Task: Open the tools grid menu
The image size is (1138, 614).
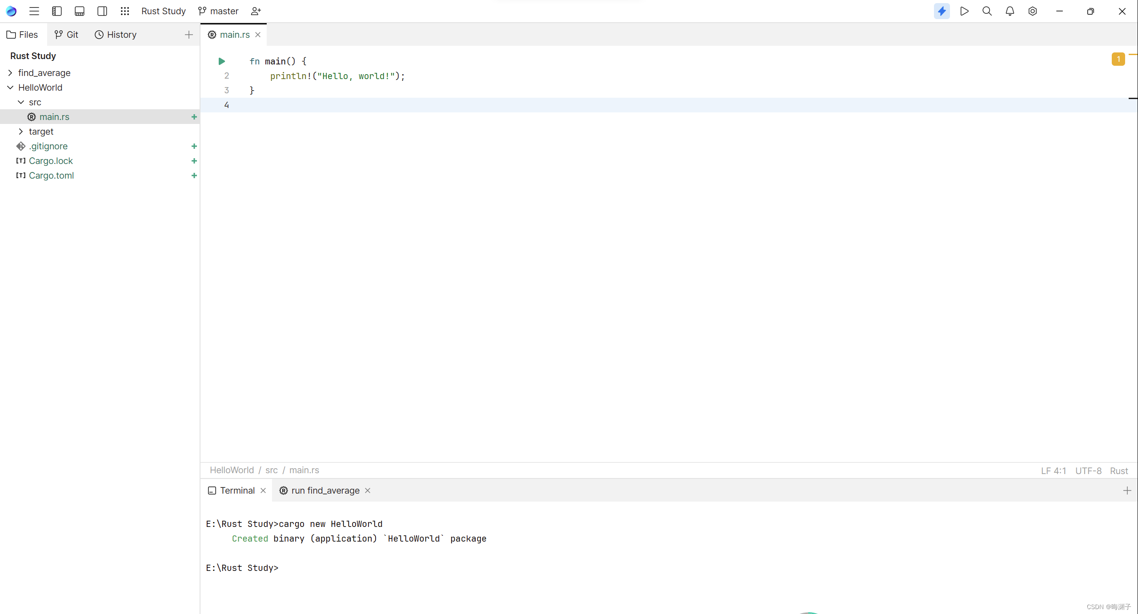Action: click(x=125, y=11)
